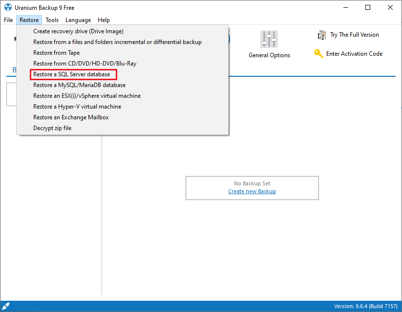Open the File menu
The width and height of the screenshot is (402, 312).
coord(9,20)
